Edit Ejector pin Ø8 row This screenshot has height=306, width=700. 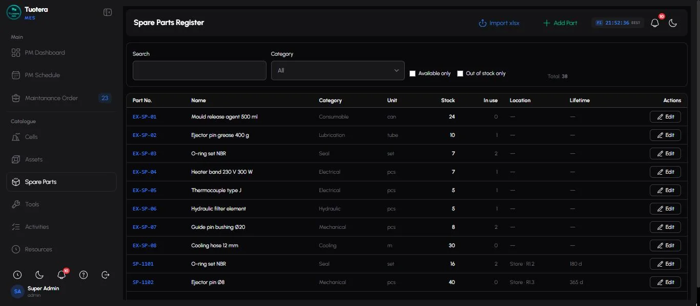665,283
